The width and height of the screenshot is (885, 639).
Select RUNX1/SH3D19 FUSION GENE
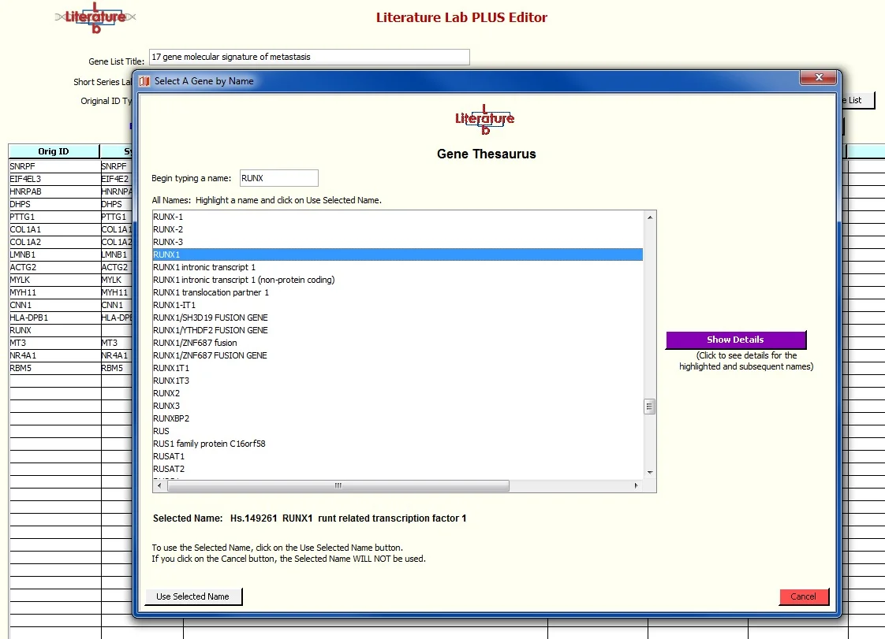[x=398, y=318]
